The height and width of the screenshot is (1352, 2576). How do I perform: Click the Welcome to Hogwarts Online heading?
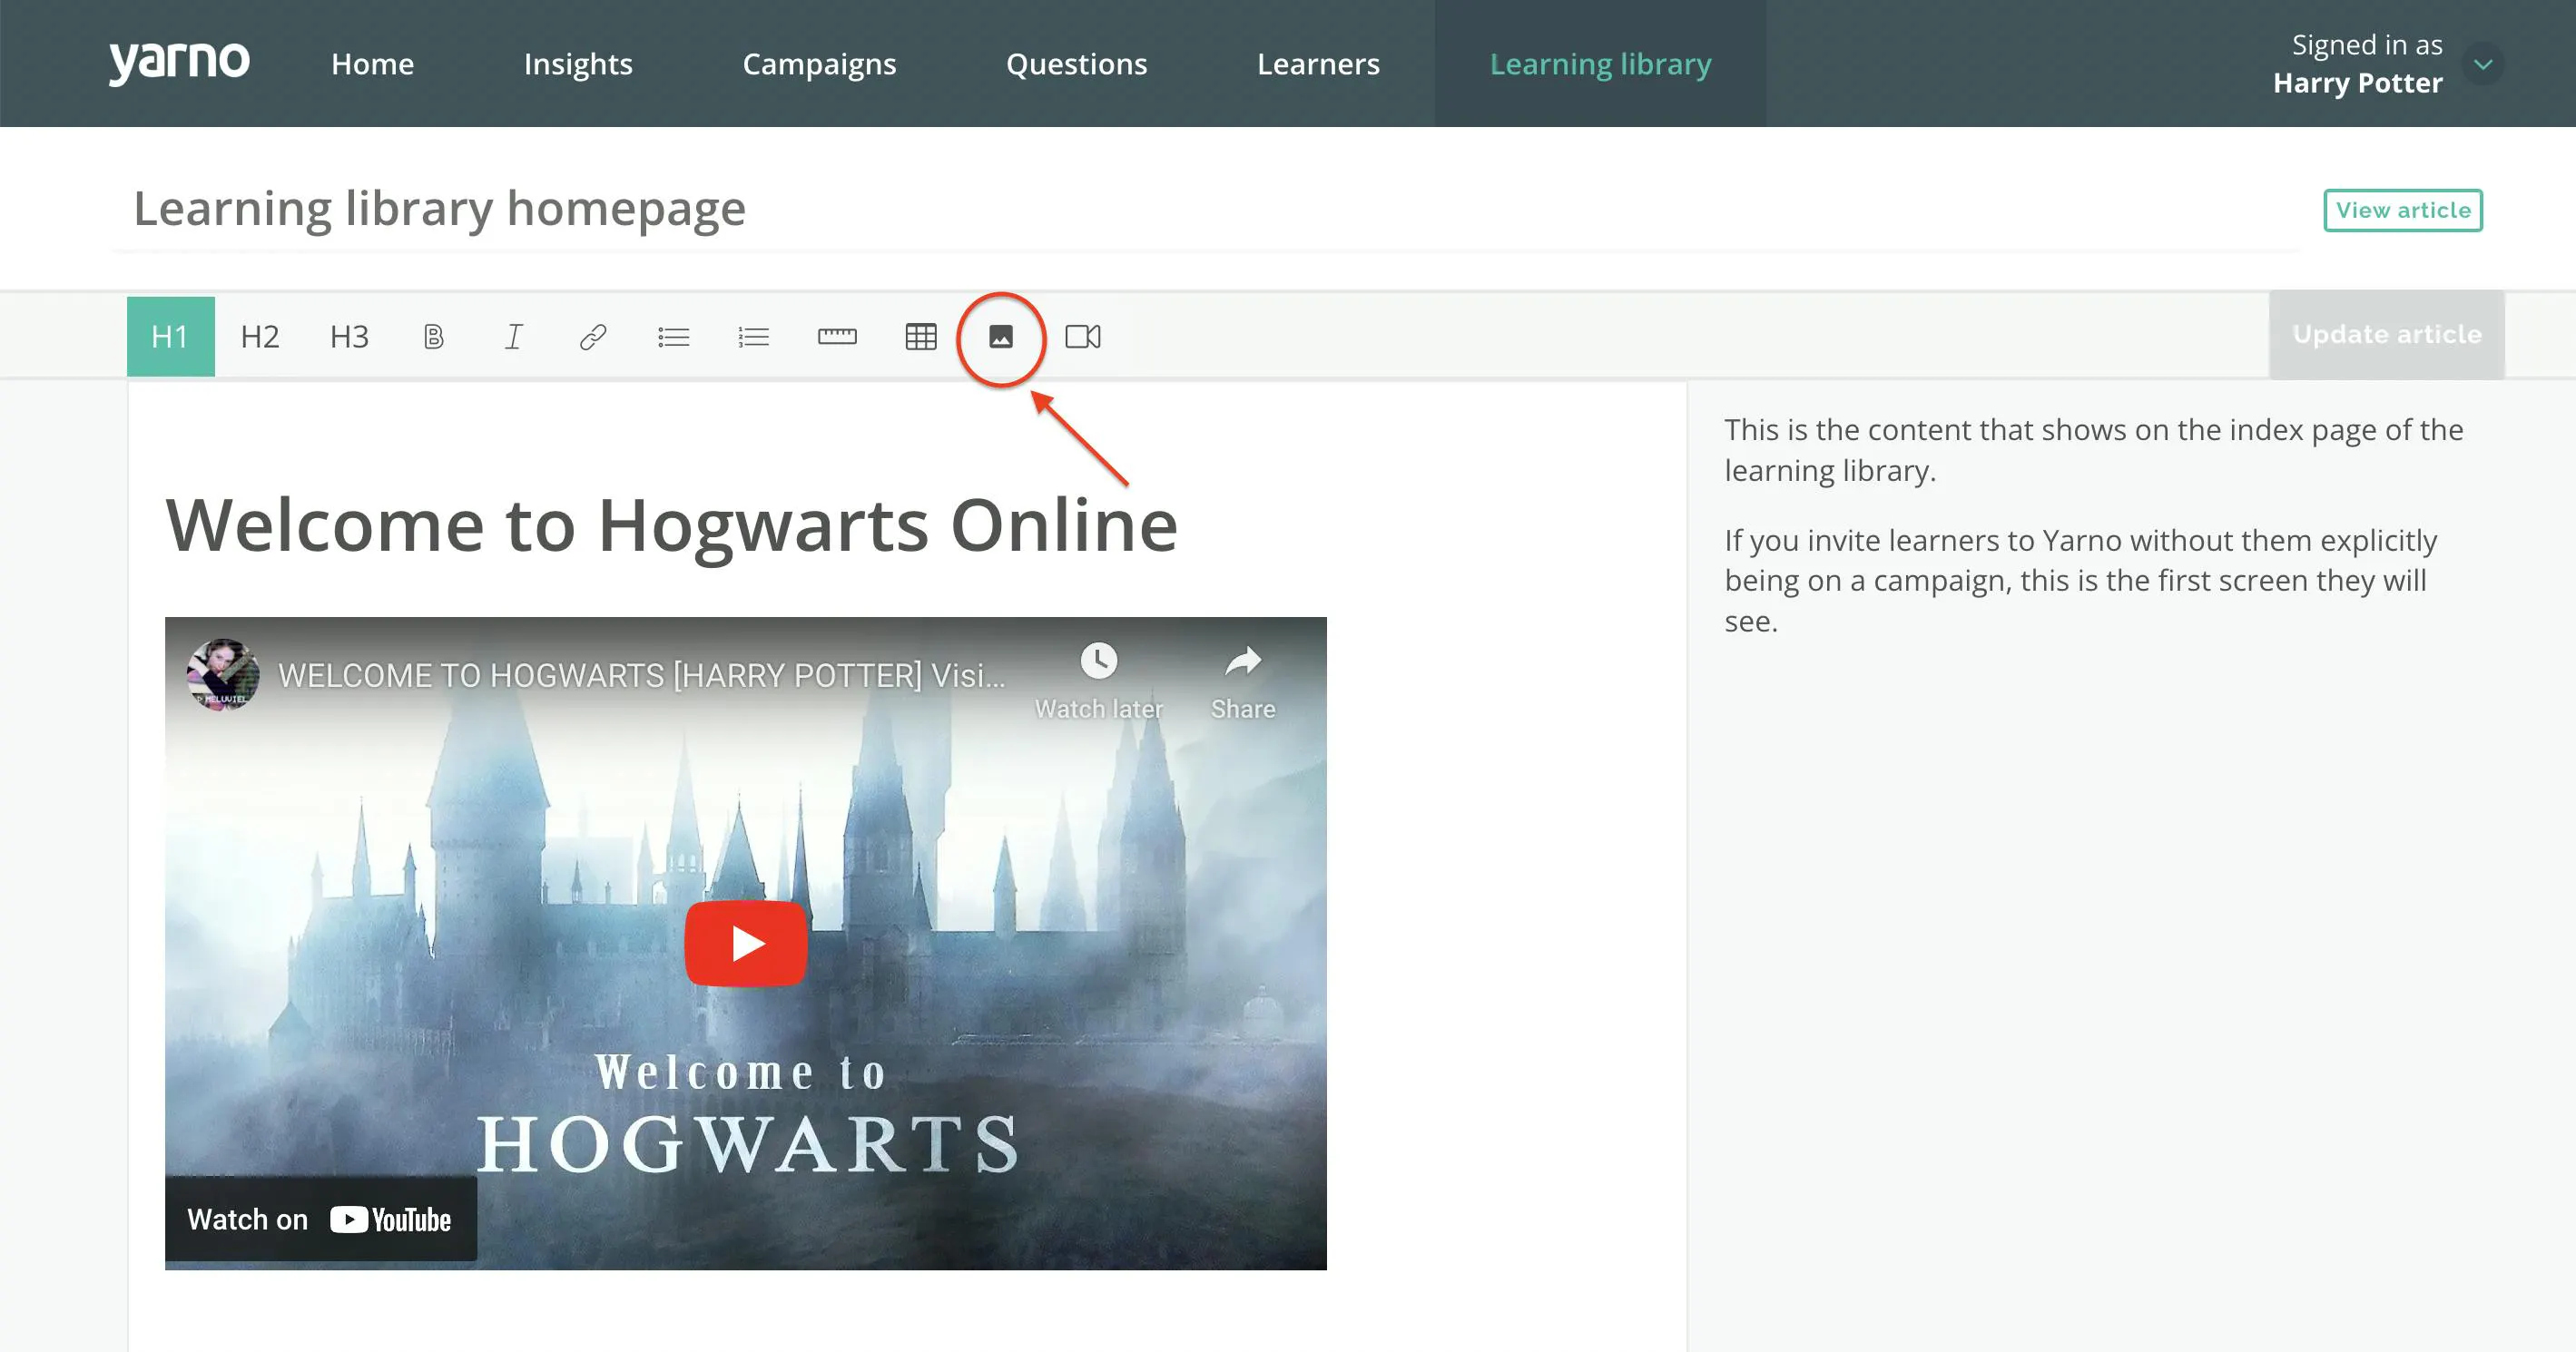pyautogui.click(x=672, y=525)
